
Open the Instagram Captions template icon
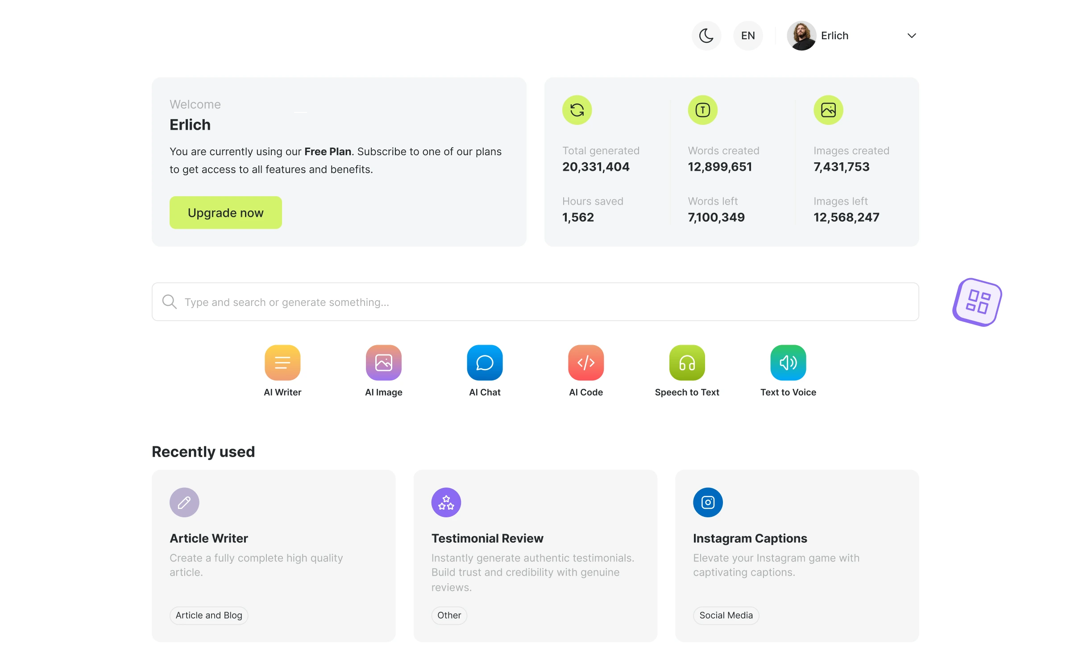tap(707, 502)
